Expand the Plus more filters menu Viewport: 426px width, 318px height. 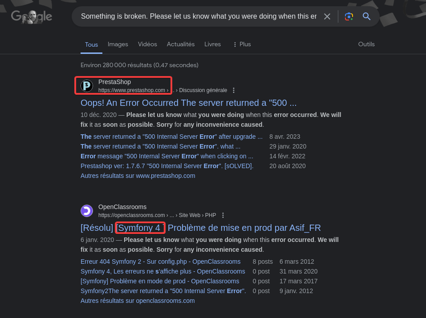pos(242,44)
